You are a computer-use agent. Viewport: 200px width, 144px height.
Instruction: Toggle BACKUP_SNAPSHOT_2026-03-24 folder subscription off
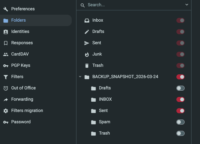point(180,77)
